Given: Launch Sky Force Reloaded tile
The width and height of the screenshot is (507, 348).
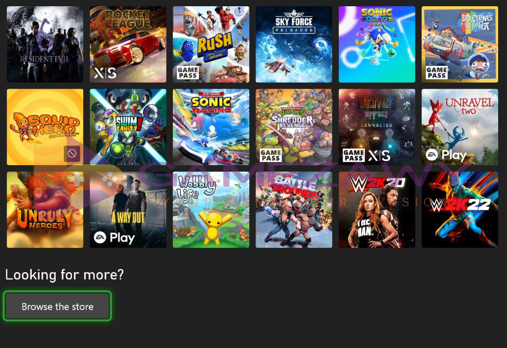Looking at the screenshot, I should [294, 45].
